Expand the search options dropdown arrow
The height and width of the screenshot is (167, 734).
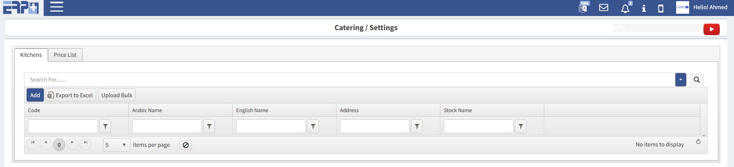point(681,80)
